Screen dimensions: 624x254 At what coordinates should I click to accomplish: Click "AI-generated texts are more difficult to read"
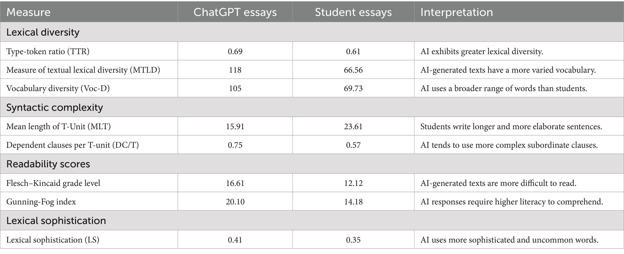pos(498,183)
